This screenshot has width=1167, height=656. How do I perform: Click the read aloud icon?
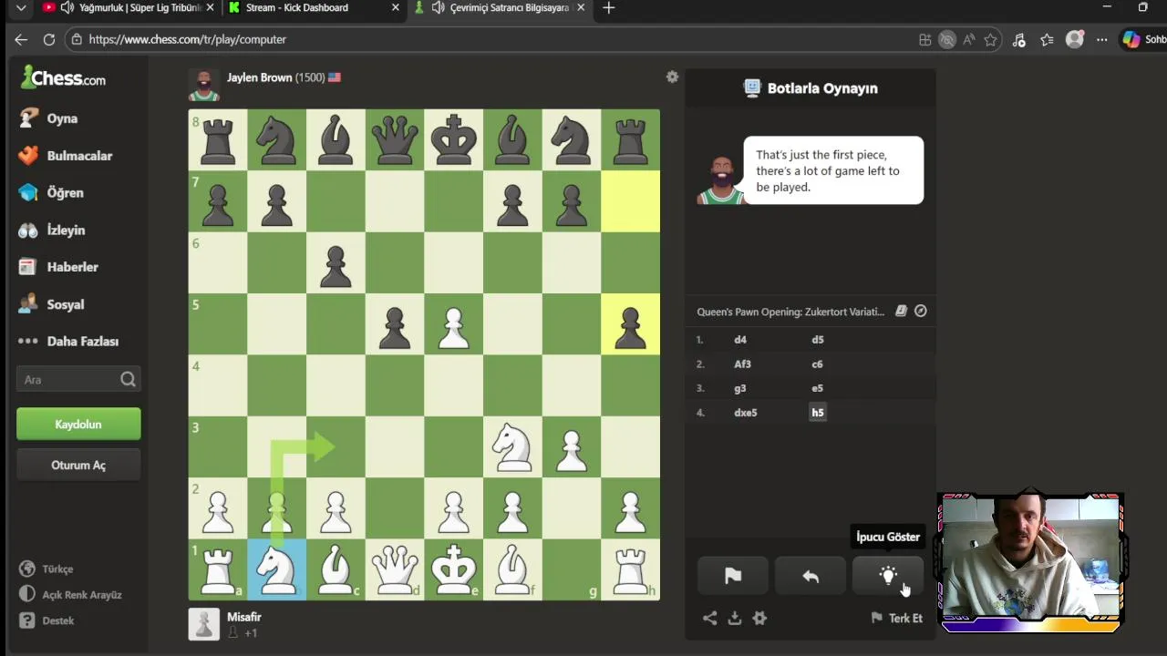968,39
